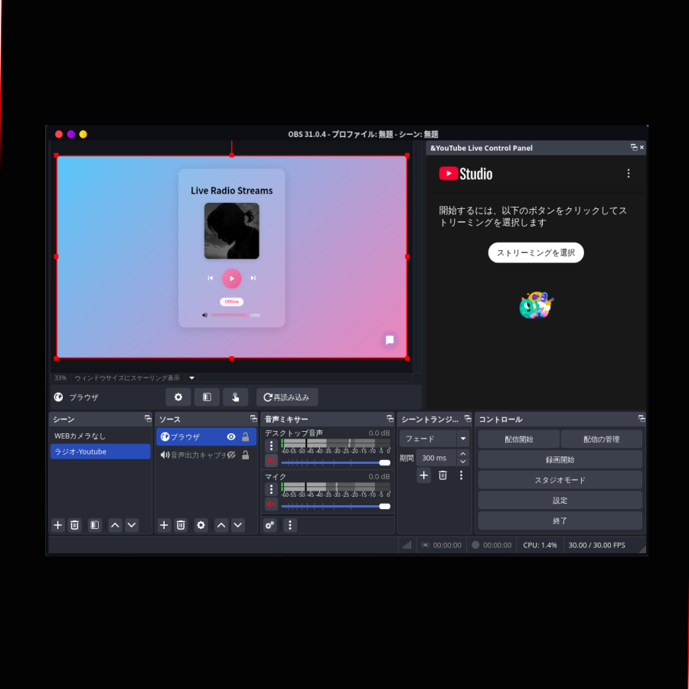Open デスクトップ音声 three-dot options menu
The image size is (689, 689).
(x=270, y=446)
